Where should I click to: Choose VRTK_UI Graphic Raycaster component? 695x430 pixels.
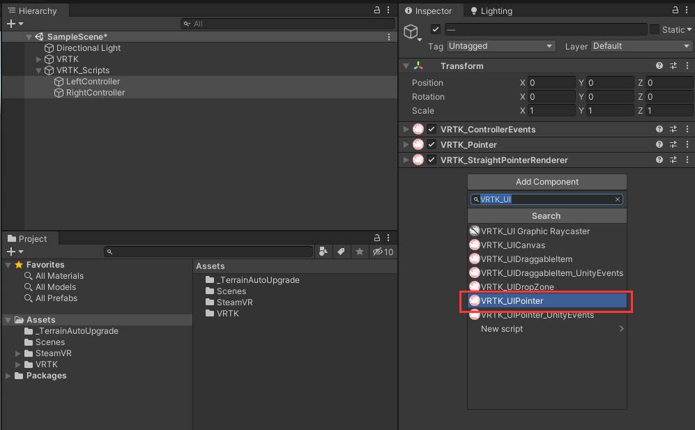[547, 231]
